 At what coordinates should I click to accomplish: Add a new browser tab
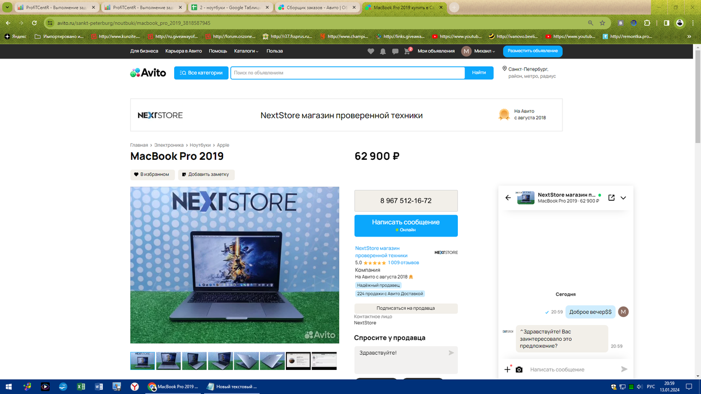454,8
